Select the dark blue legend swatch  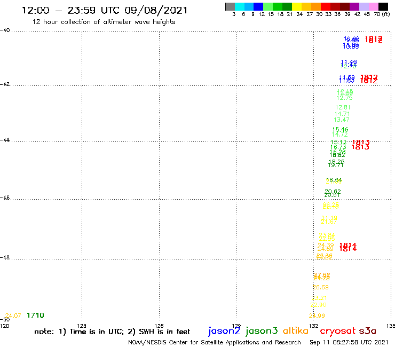[258, 6]
